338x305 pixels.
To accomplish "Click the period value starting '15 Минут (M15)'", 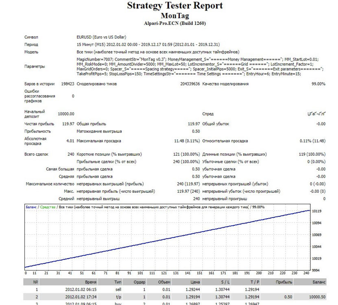I will pyautogui.click(x=148, y=45).
